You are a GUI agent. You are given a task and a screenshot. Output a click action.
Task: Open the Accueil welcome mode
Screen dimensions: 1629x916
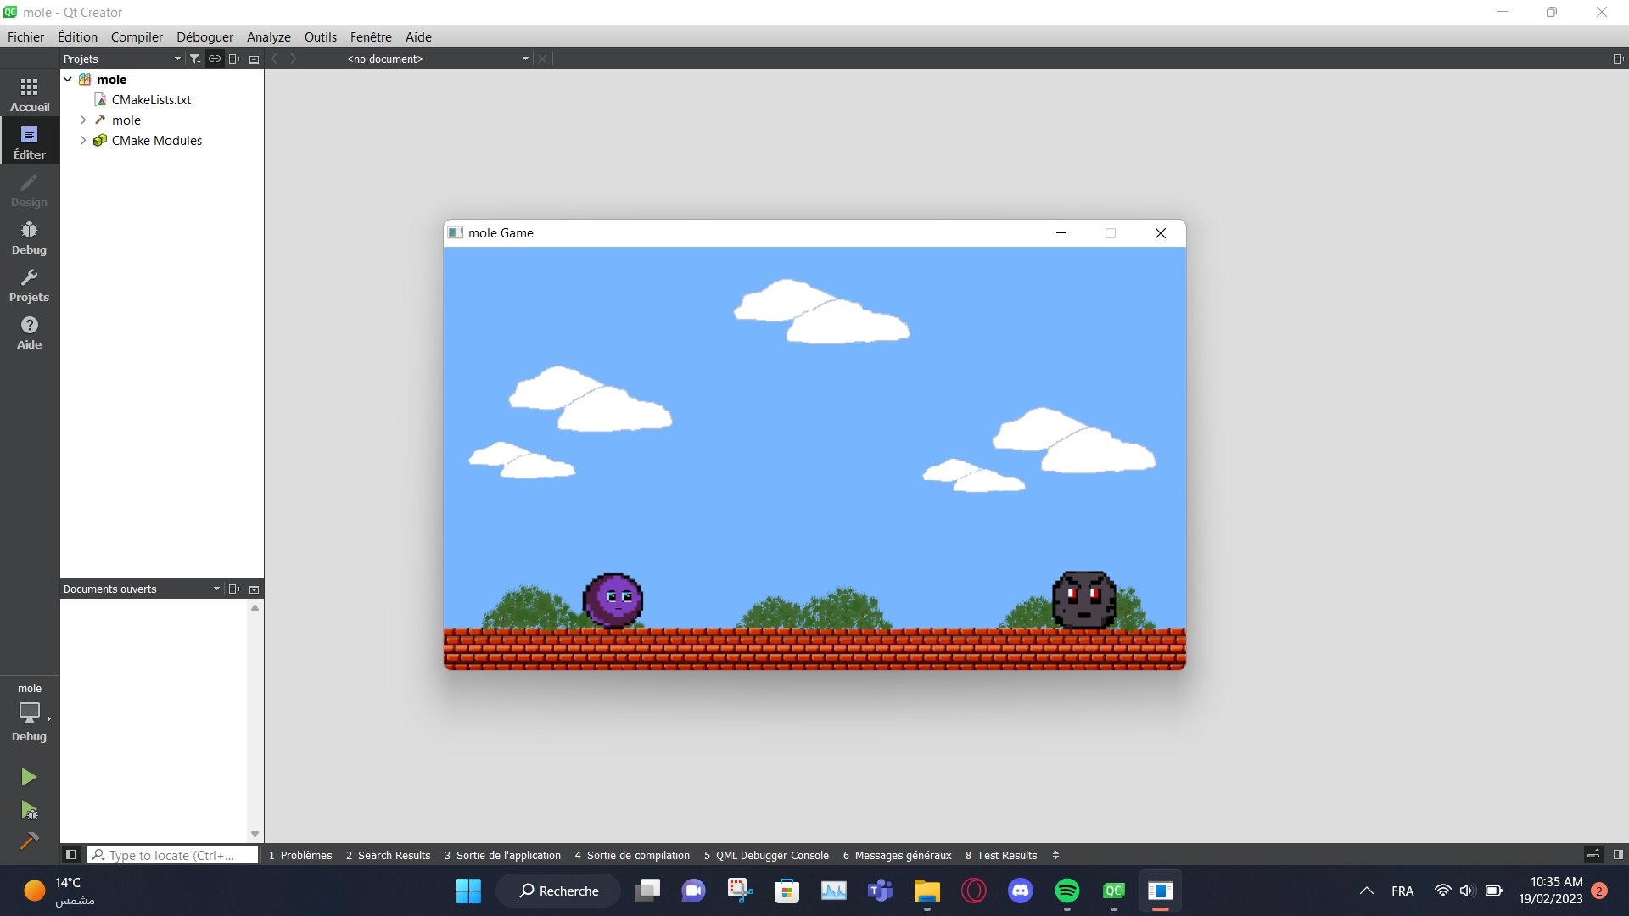coord(30,94)
